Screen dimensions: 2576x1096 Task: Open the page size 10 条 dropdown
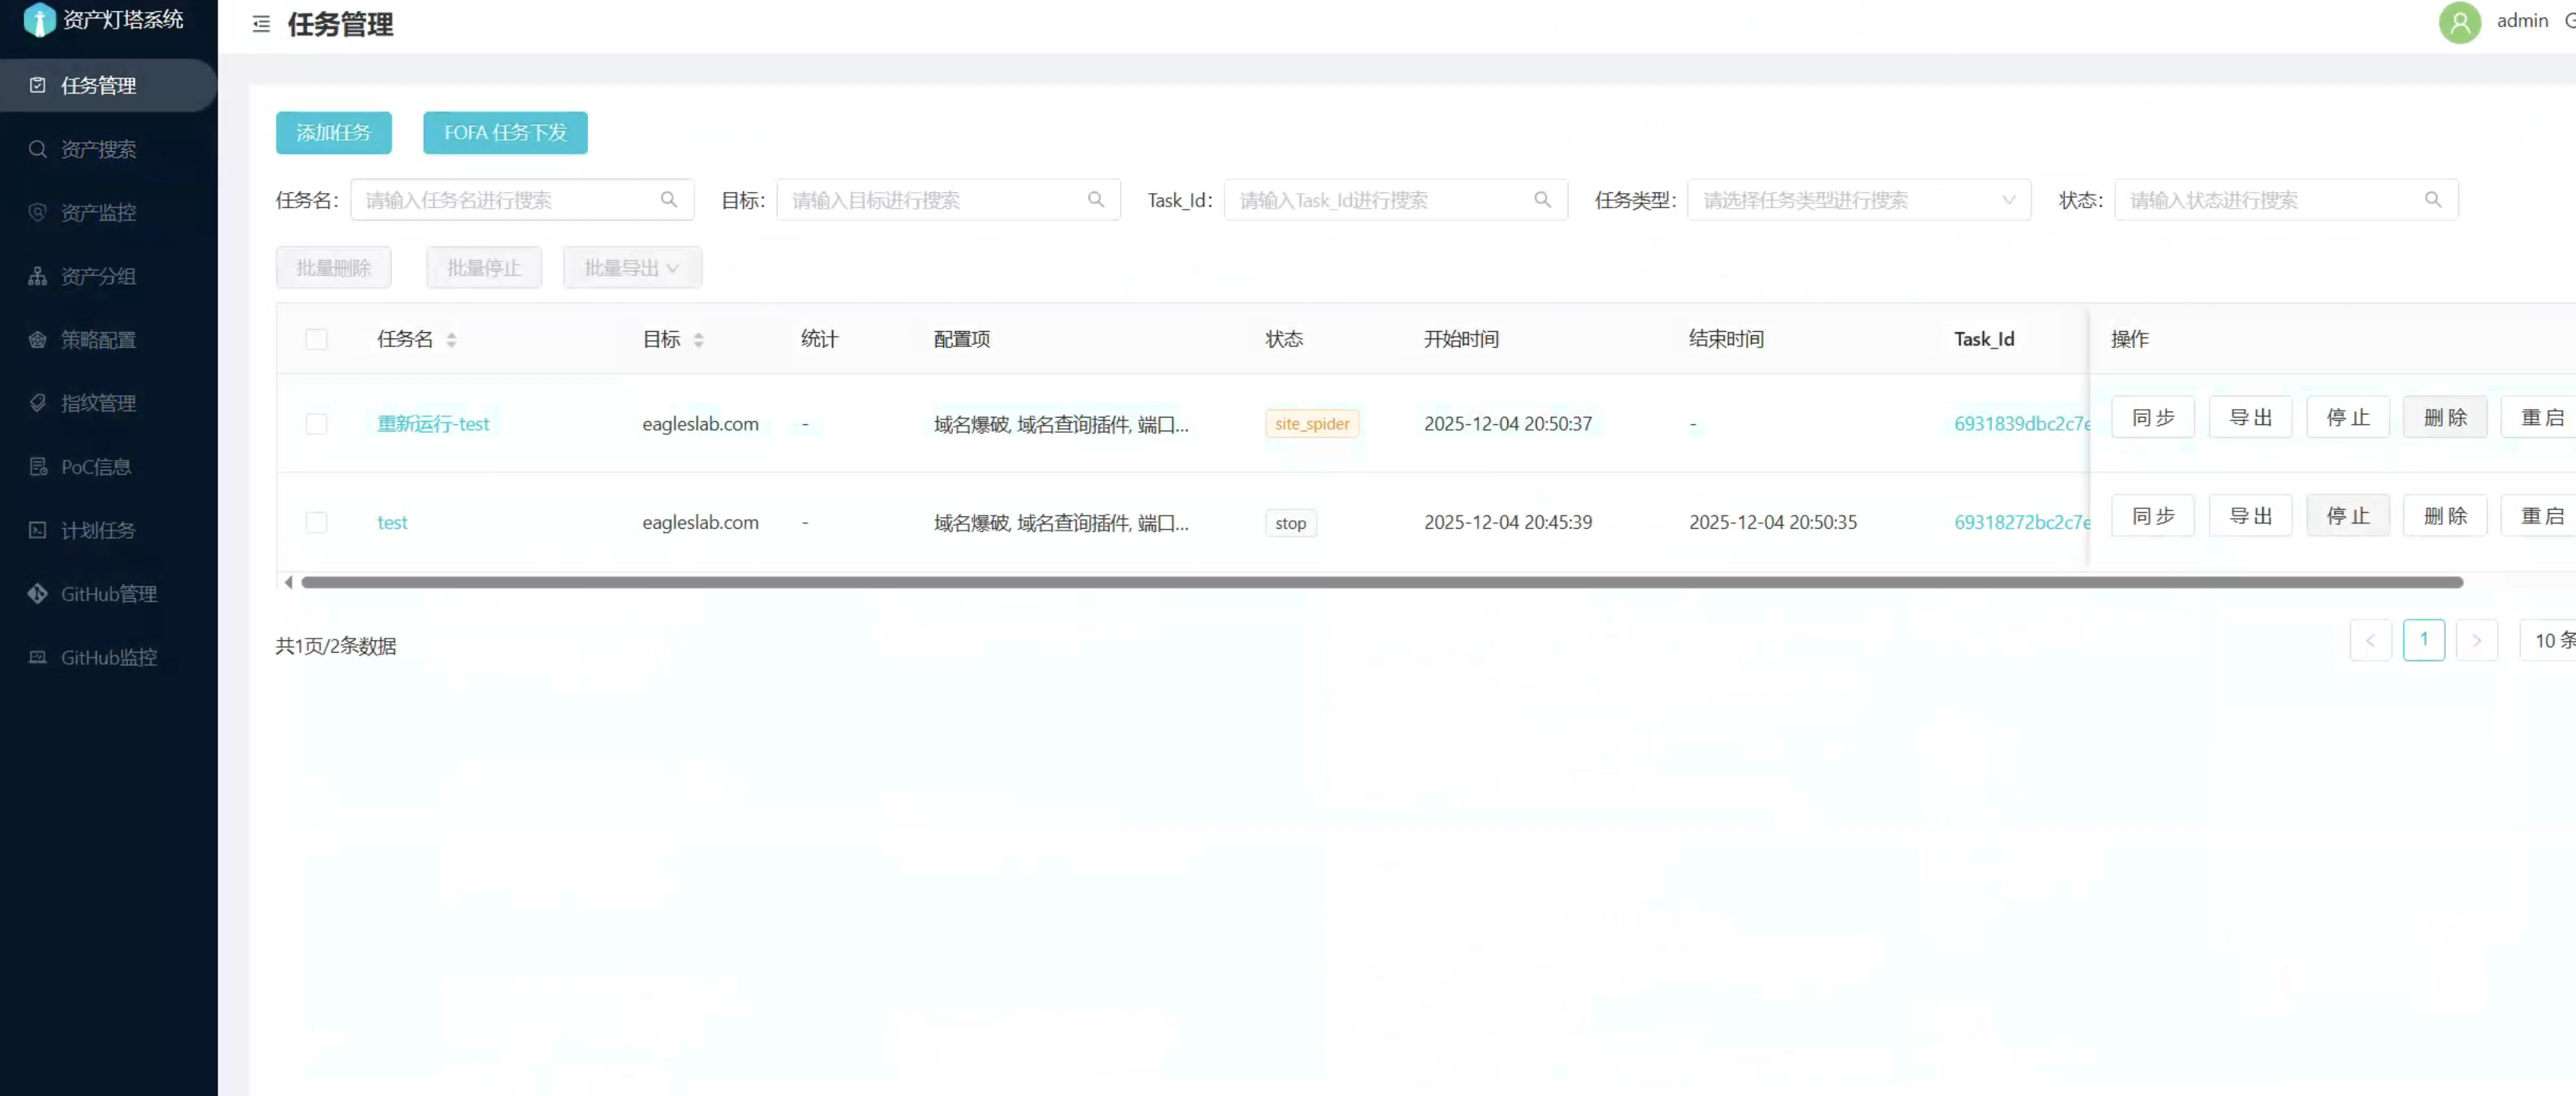tap(2551, 640)
